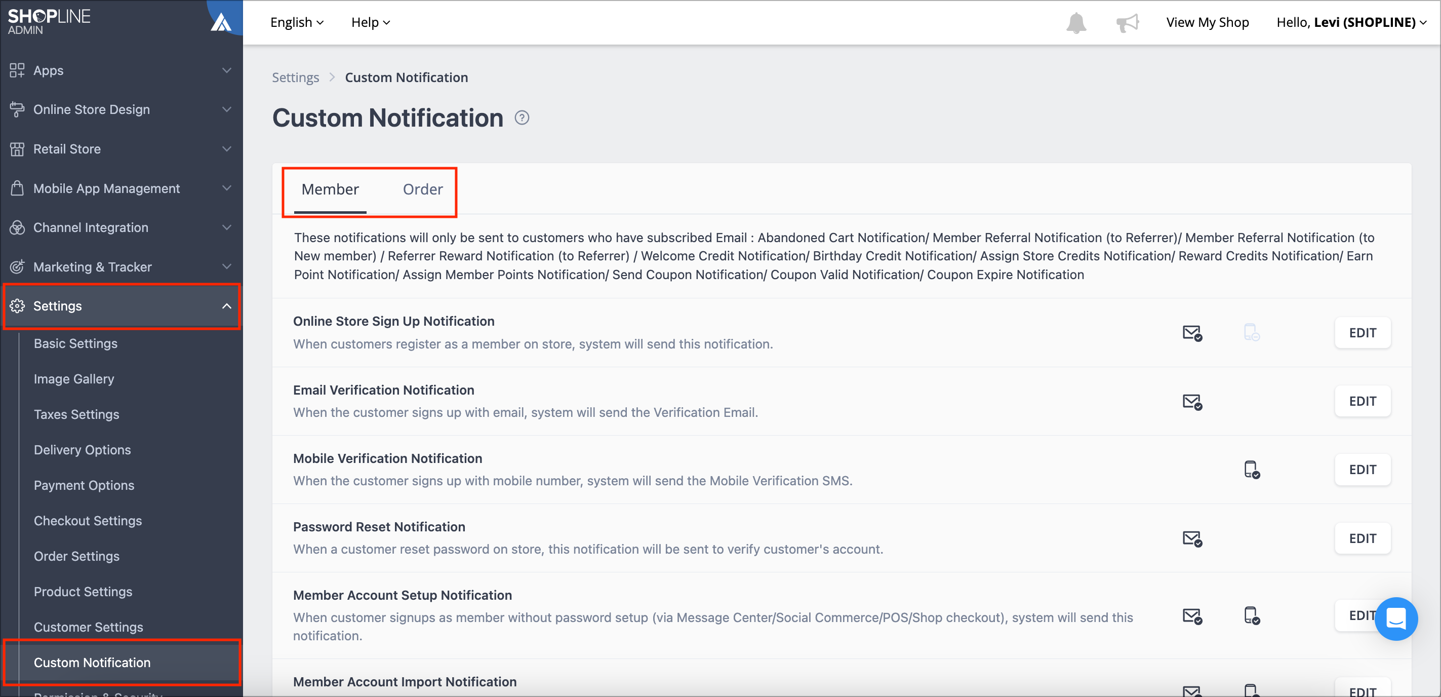Click the Channel Integration icon
This screenshot has width=1441, height=697.
click(17, 227)
